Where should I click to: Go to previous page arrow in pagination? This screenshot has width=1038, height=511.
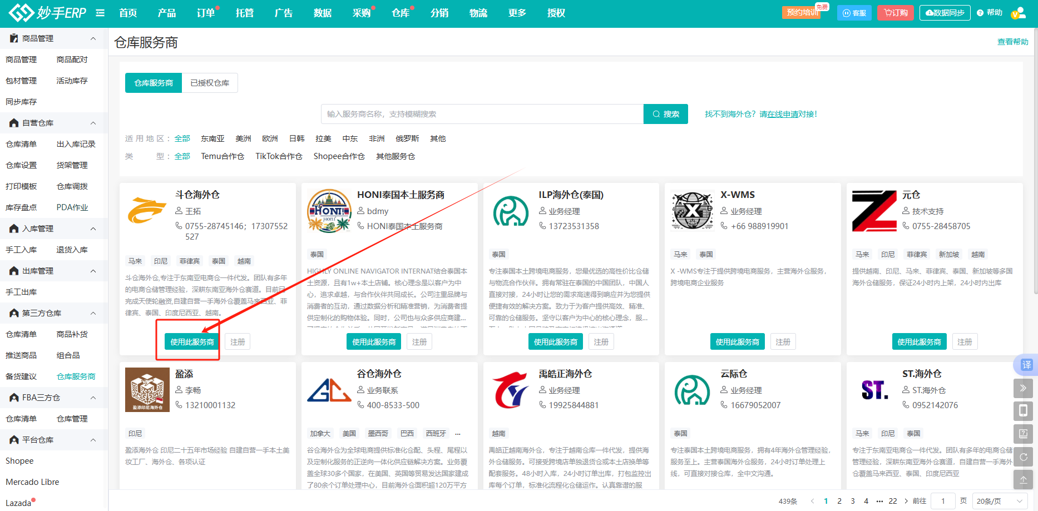812,501
